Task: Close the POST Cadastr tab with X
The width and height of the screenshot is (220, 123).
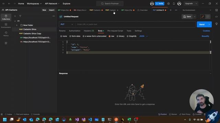Action: point(118,10)
